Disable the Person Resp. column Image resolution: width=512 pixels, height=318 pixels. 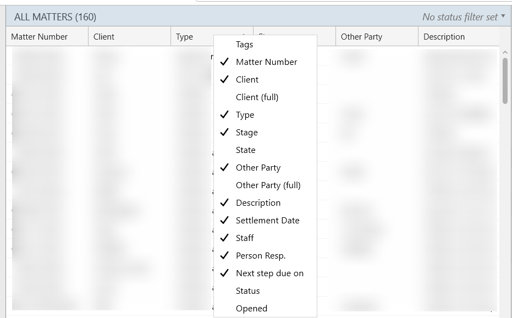(x=261, y=256)
